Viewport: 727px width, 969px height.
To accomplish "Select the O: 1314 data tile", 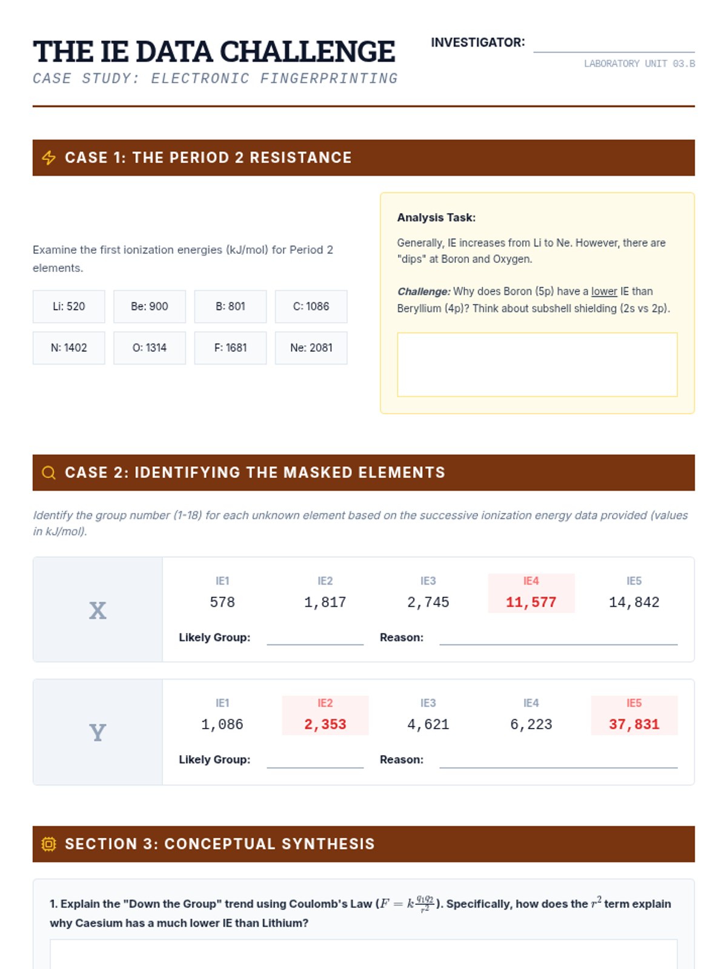I will (150, 348).
